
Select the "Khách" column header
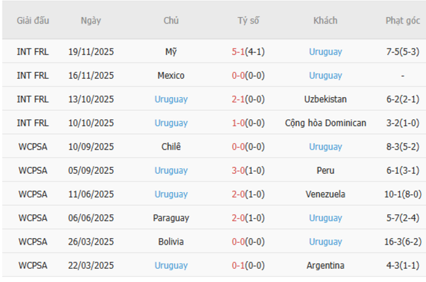click(x=326, y=20)
